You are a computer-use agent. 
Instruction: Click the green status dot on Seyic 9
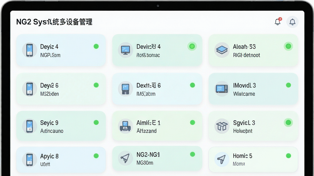pyautogui.click(x=96, y=122)
